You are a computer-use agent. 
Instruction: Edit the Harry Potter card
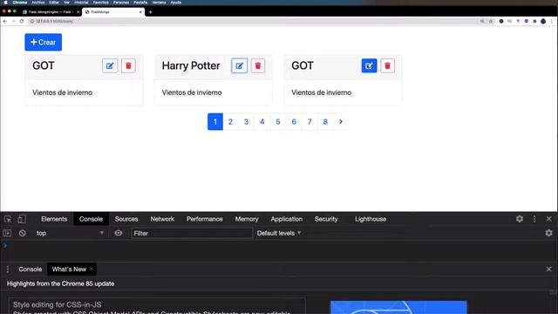pyautogui.click(x=240, y=66)
